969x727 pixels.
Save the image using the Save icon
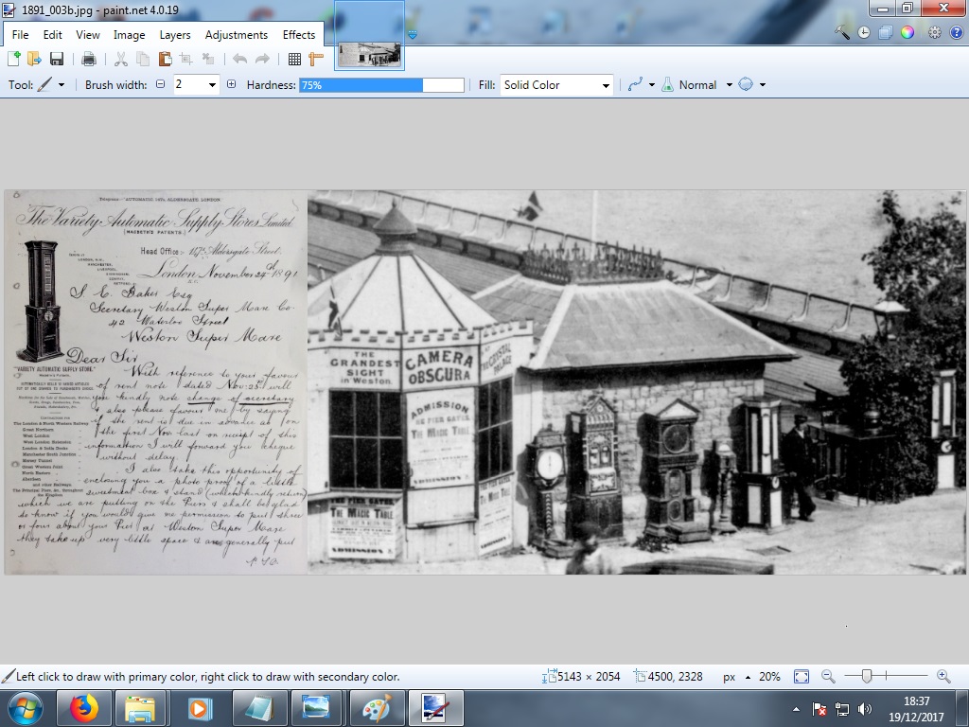pyautogui.click(x=56, y=58)
